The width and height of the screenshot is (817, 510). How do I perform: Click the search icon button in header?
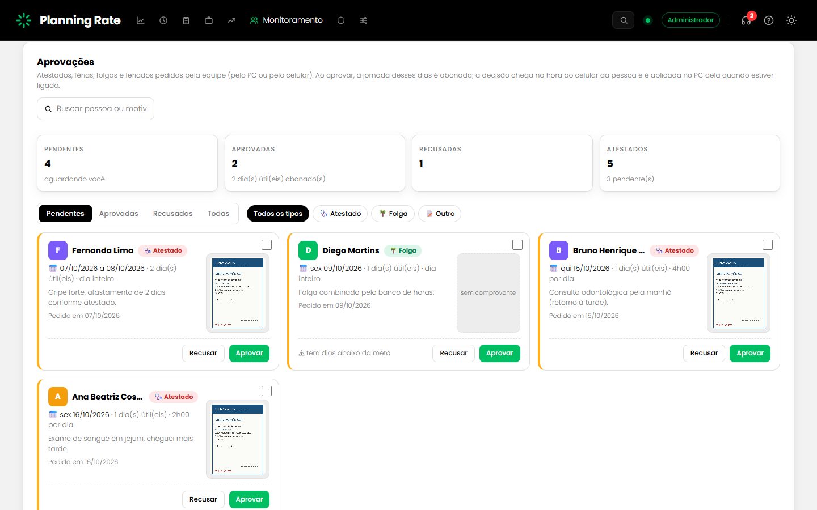[623, 20]
